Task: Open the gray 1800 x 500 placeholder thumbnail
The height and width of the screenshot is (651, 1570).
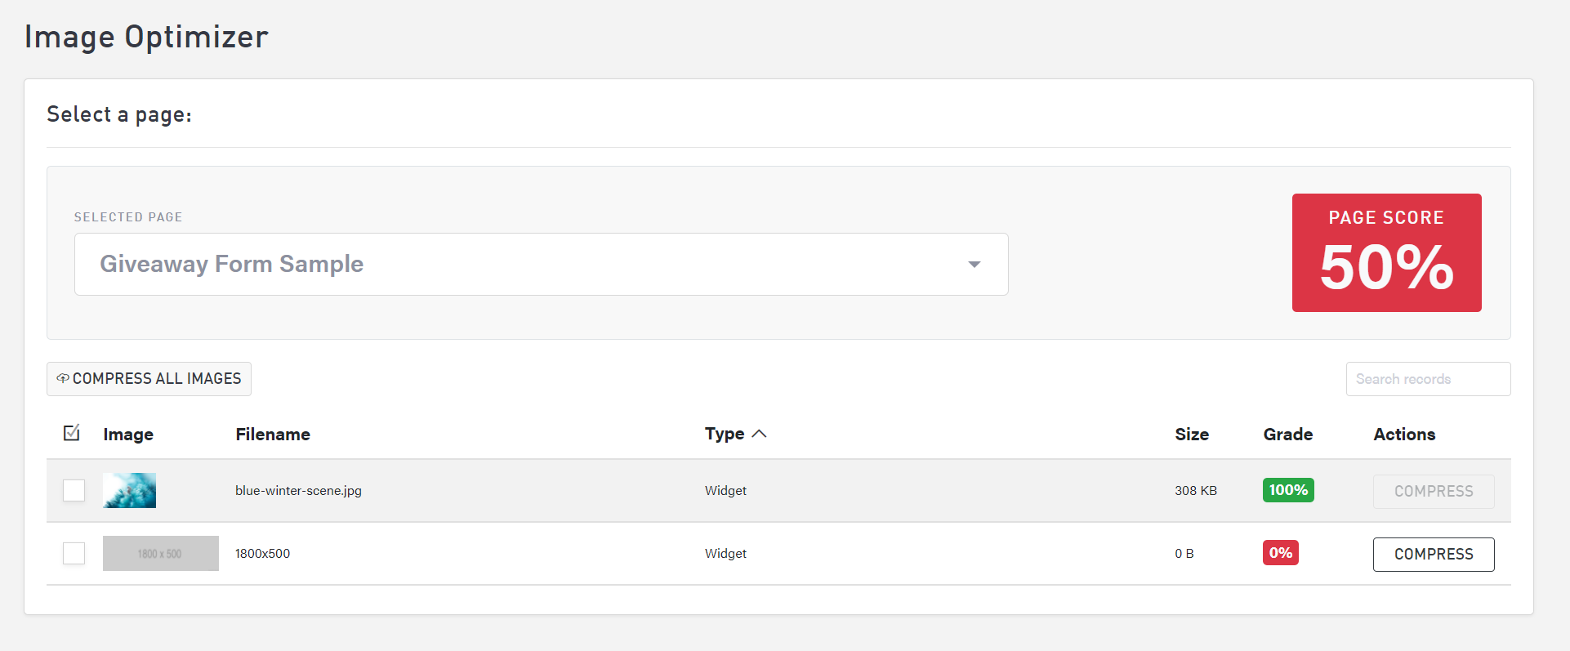Action: pos(160,553)
